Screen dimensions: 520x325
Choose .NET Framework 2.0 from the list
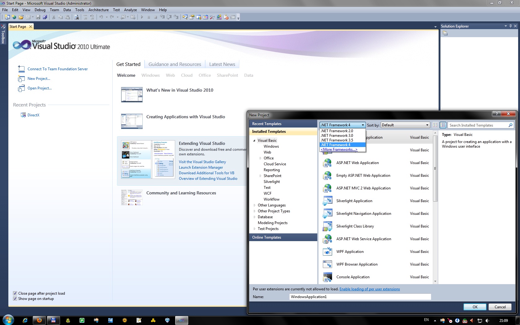pyautogui.click(x=343, y=131)
